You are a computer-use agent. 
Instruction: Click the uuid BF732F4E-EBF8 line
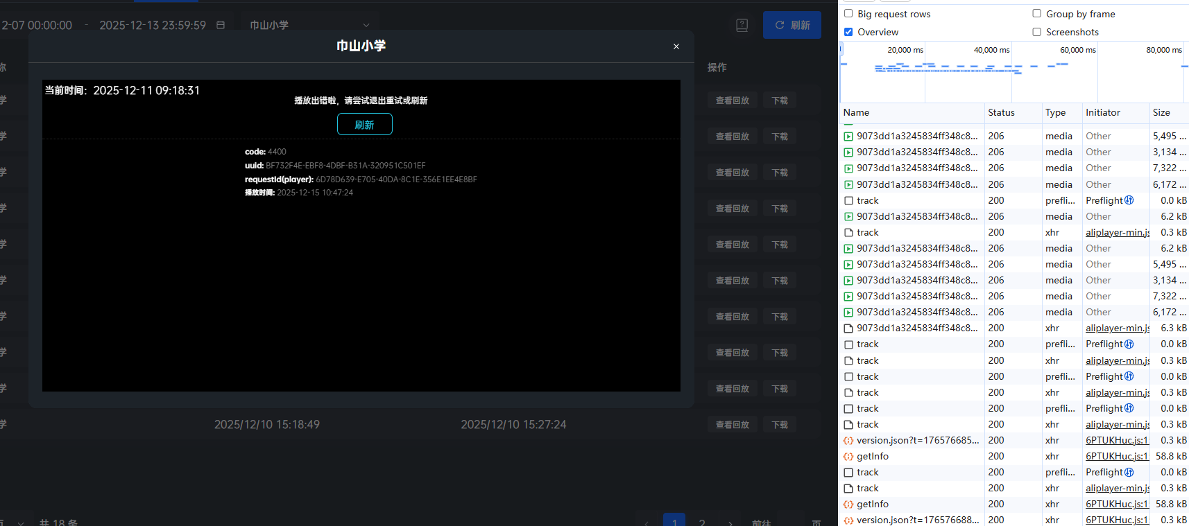pyautogui.click(x=335, y=166)
